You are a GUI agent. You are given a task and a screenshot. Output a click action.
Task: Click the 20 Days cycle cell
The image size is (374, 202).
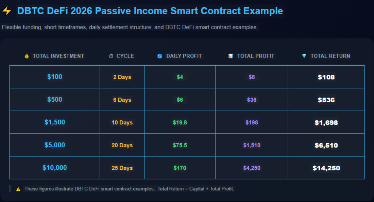[x=122, y=145]
